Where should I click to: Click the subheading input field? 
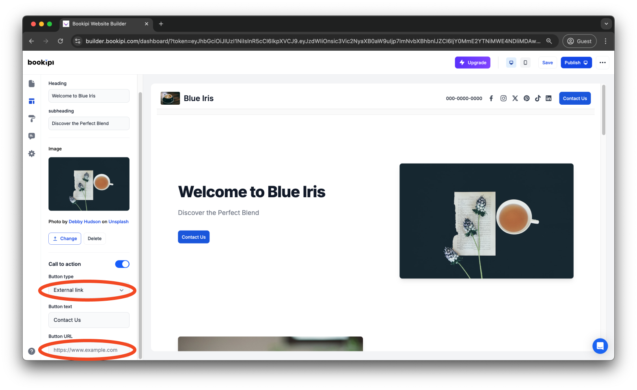[x=89, y=123]
